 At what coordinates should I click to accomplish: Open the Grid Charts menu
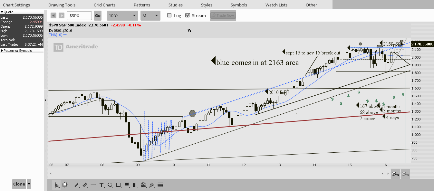click(104, 5)
